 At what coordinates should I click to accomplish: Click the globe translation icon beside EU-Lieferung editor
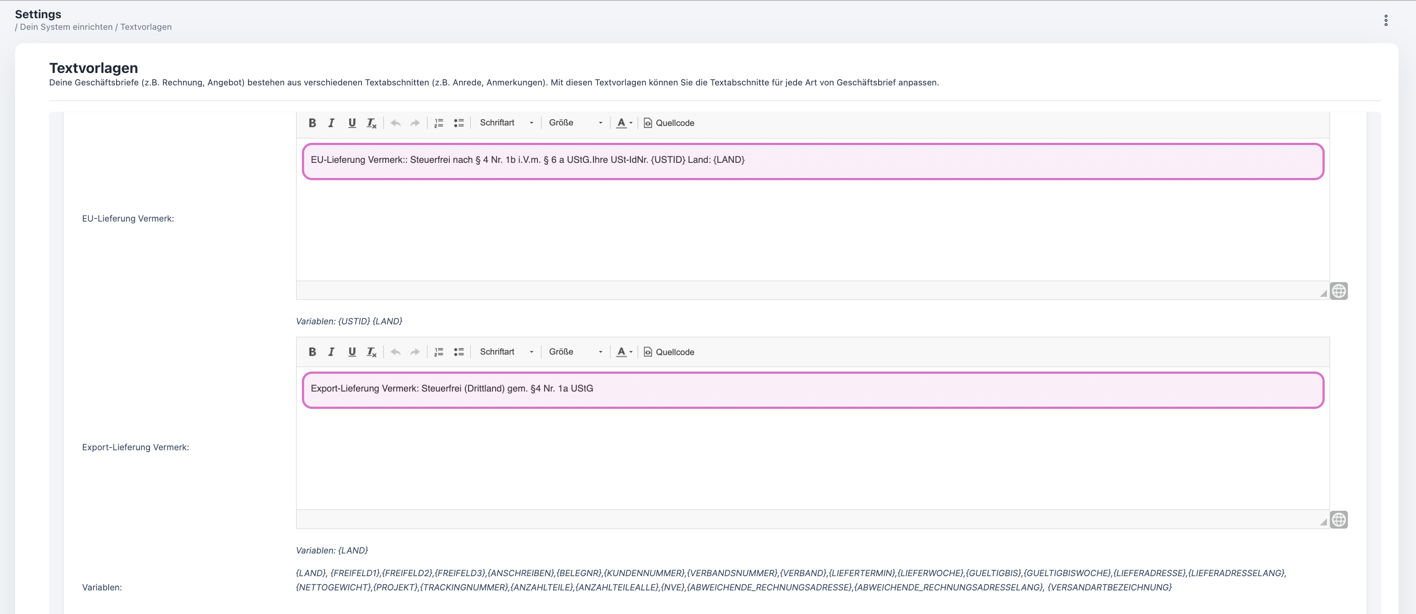[1339, 291]
